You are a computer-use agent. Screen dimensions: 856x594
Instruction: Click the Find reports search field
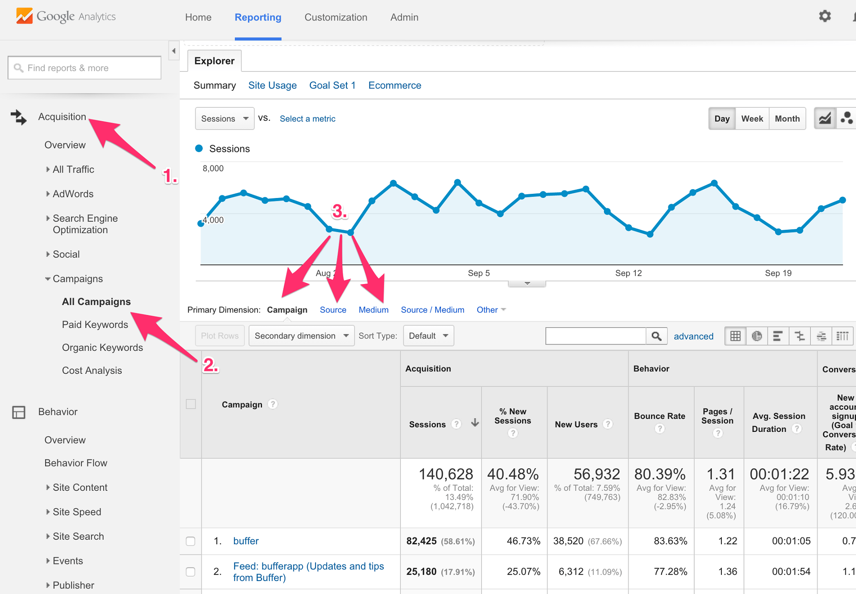(x=84, y=68)
